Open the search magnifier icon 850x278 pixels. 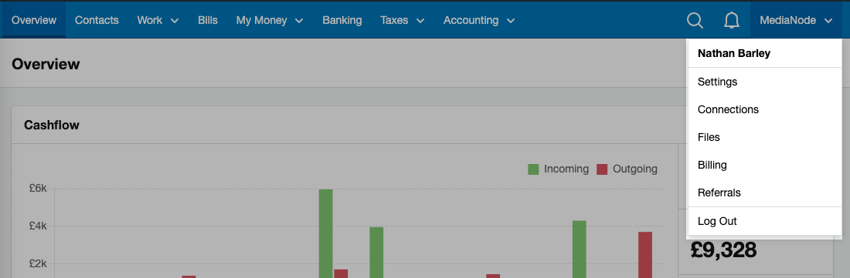pos(695,21)
